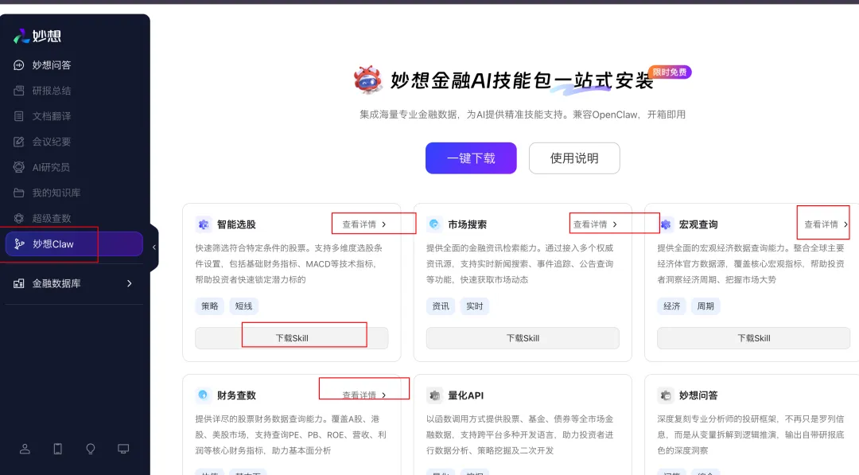
Task: Click the 资讯 tag on 市场搜索
Action: point(441,306)
